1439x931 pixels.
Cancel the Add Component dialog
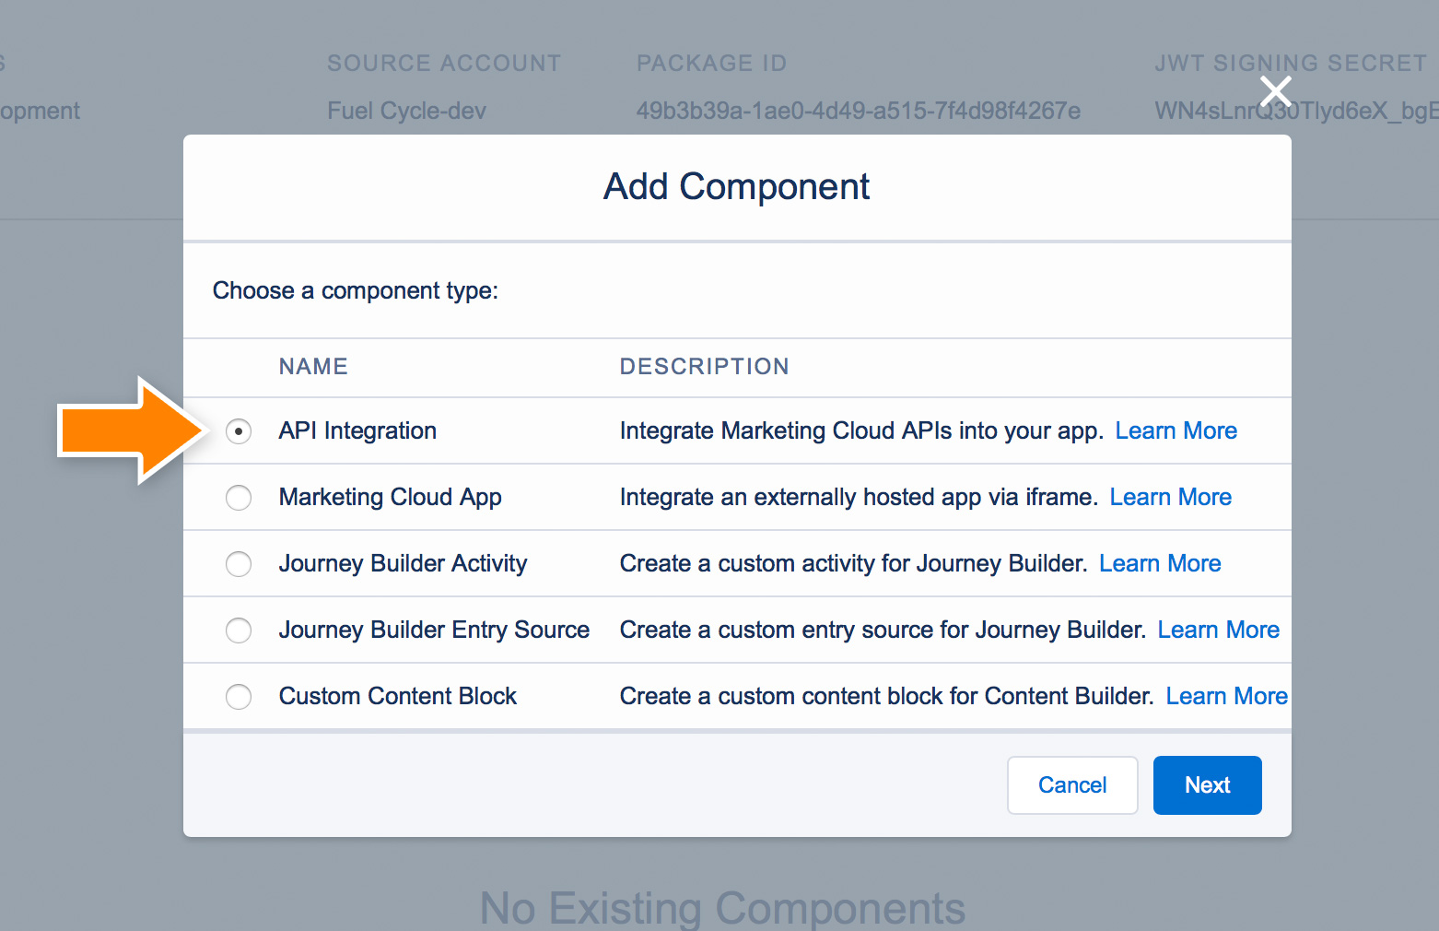pos(1072,785)
